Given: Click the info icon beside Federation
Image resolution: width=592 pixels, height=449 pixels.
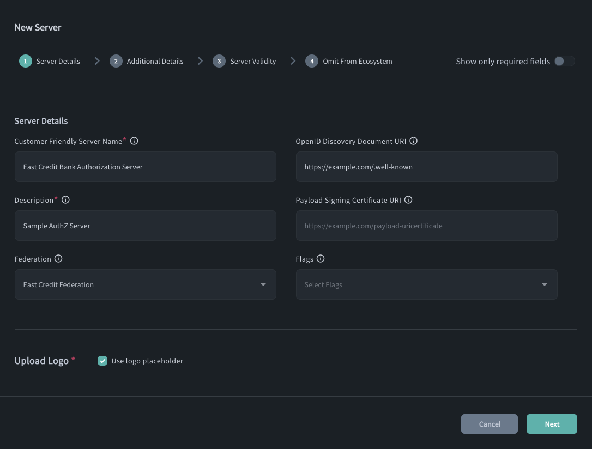Looking at the screenshot, I should click(x=58, y=258).
